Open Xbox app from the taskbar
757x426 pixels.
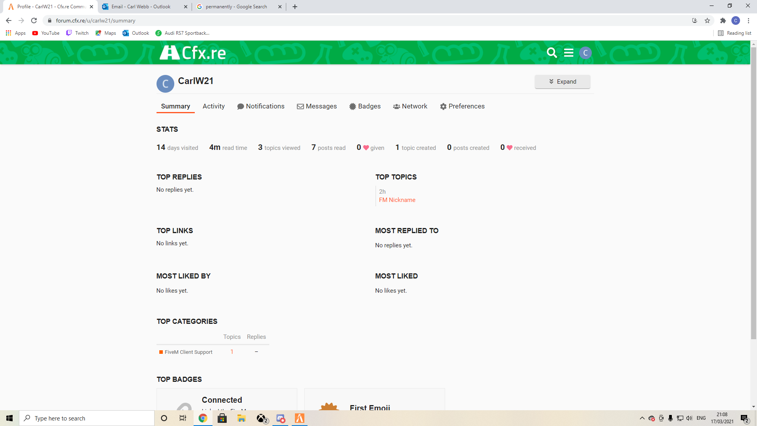[x=262, y=418]
